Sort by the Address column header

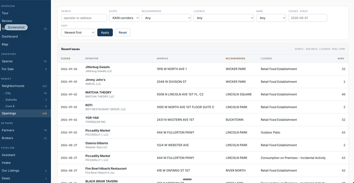[x=162, y=58]
